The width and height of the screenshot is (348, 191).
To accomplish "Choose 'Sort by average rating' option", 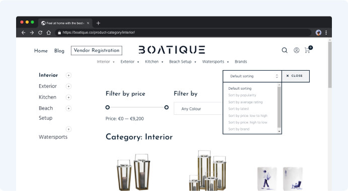I will tap(245, 102).
